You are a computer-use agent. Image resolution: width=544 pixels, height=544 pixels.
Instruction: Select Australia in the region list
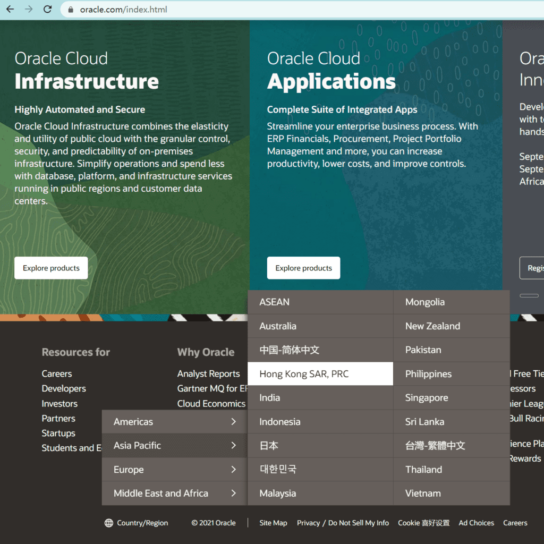278,326
